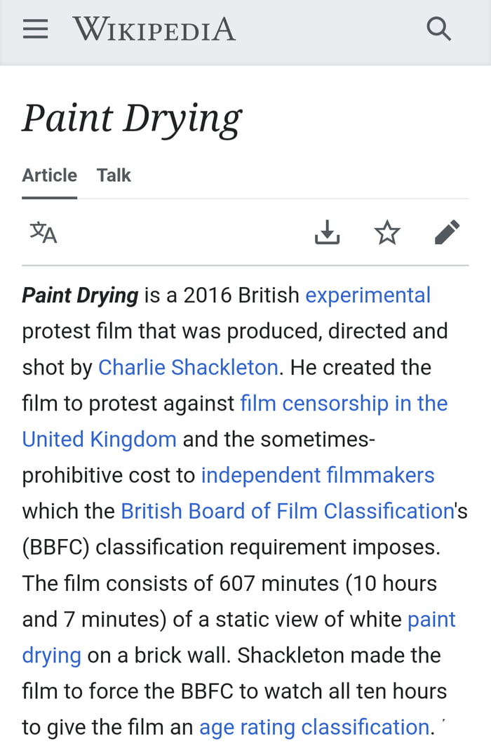Open the hamburger main menu
The width and height of the screenshot is (491, 751).
point(35,29)
